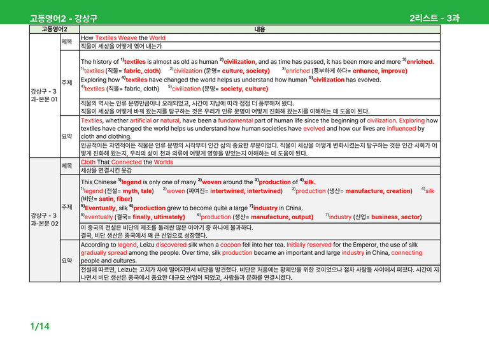Click the 강상구 - 3과-본문 02 row label
This screenshot has width=489, height=346.
pos(45,220)
